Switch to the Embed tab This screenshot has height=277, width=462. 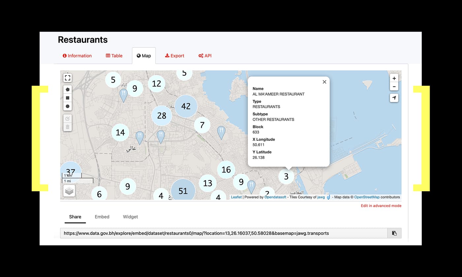[102, 217]
